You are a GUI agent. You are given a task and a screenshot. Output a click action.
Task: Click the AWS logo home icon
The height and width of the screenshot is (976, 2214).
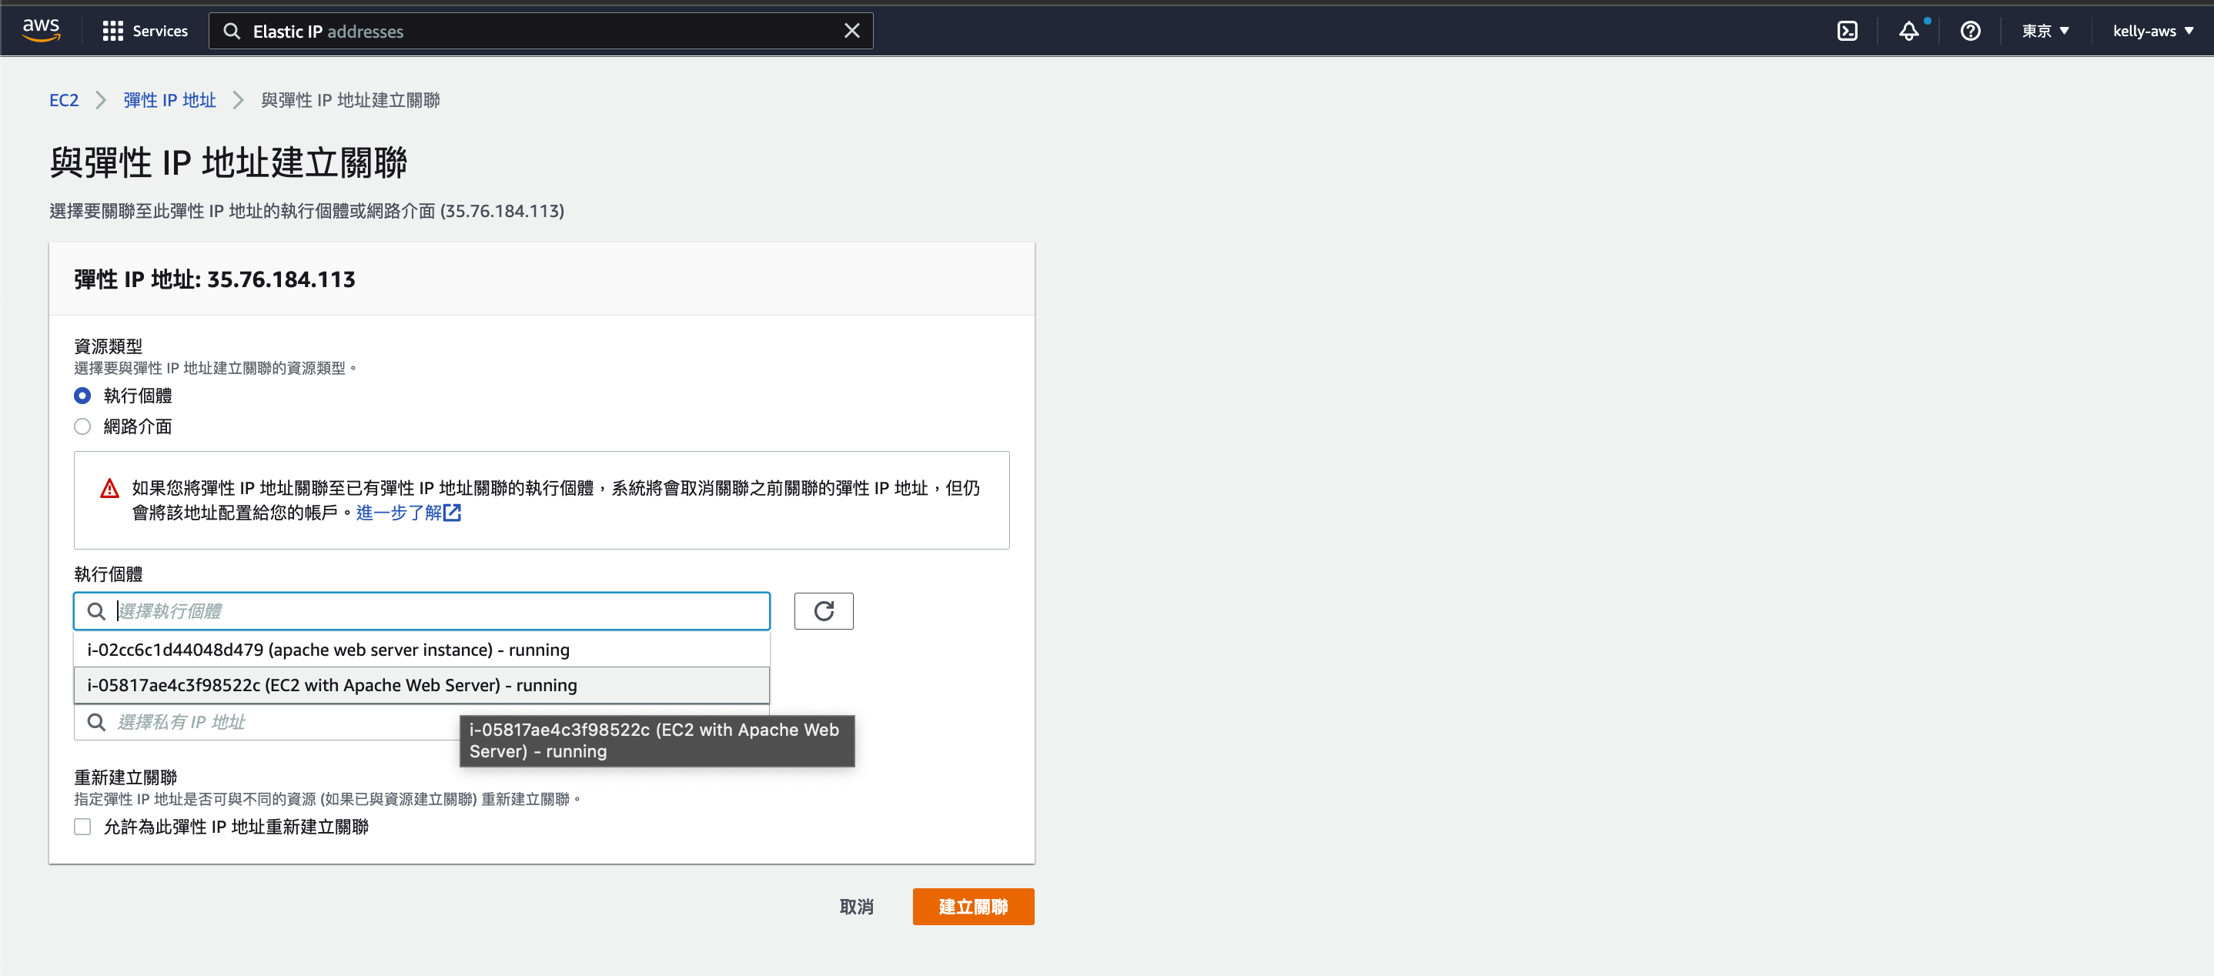[40, 30]
